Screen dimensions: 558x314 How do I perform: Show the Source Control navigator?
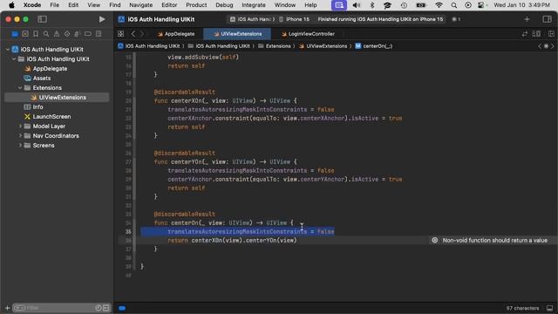25,34
